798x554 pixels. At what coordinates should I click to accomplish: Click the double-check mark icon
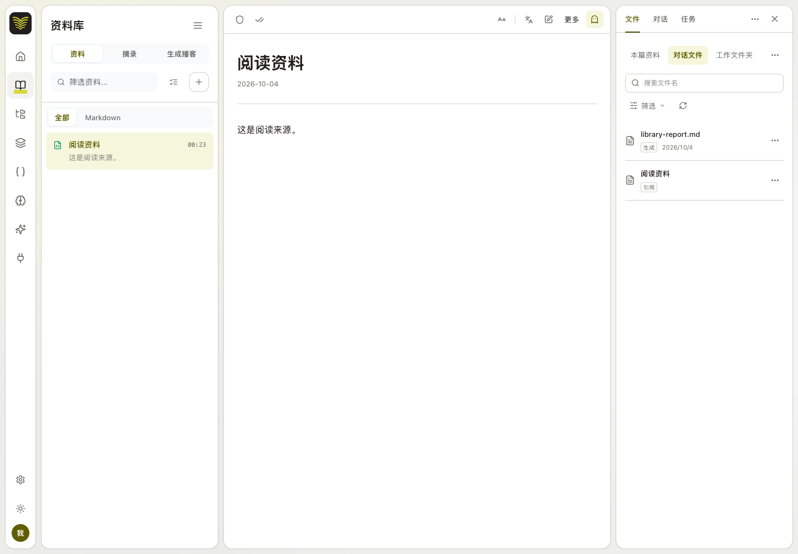pos(259,19)
